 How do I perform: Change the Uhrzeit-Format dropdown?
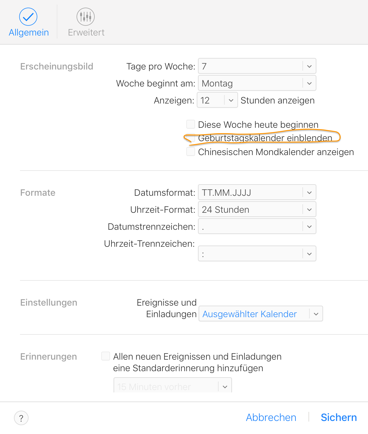(257, 209)
